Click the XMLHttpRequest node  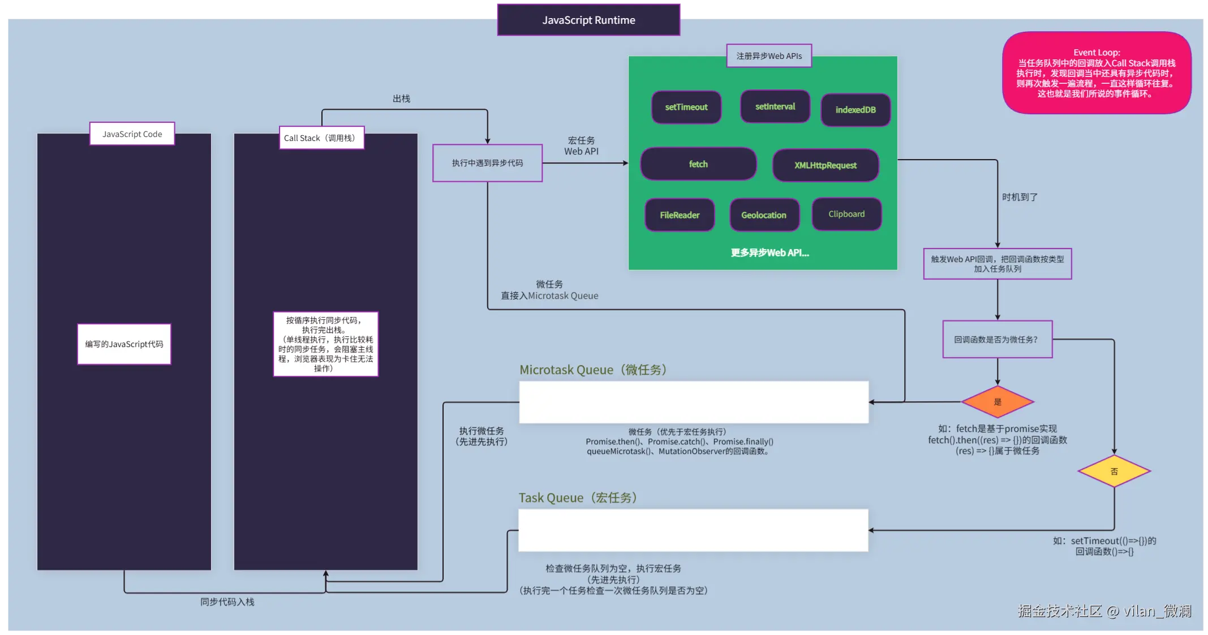pos(825,165)
